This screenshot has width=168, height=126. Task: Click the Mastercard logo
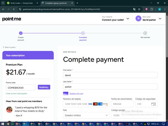point(95,104)
